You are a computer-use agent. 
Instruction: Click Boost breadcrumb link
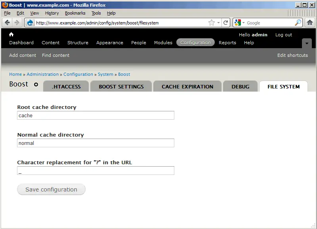click(x=124, y=74)
